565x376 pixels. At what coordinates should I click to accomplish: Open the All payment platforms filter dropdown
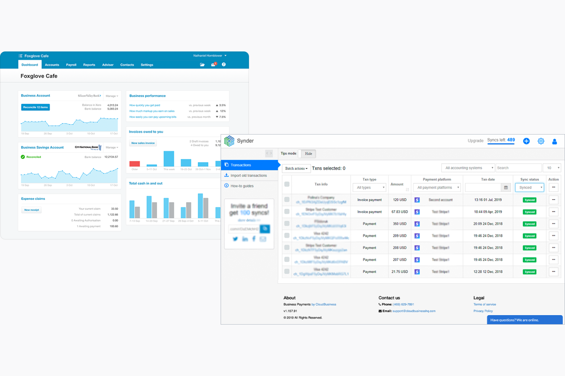click(437, 187)
